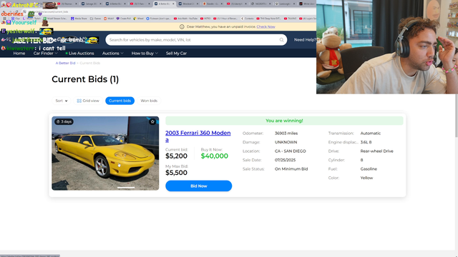Image resolution: width=458 pixels, height=257 pixels.
Task: Switch to the Bundle browser tab
Action: click(213, 4)
